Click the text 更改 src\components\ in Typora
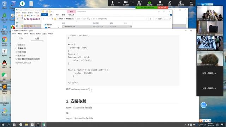Viewport: 226px width, 127px height. [x=78, y=89]
